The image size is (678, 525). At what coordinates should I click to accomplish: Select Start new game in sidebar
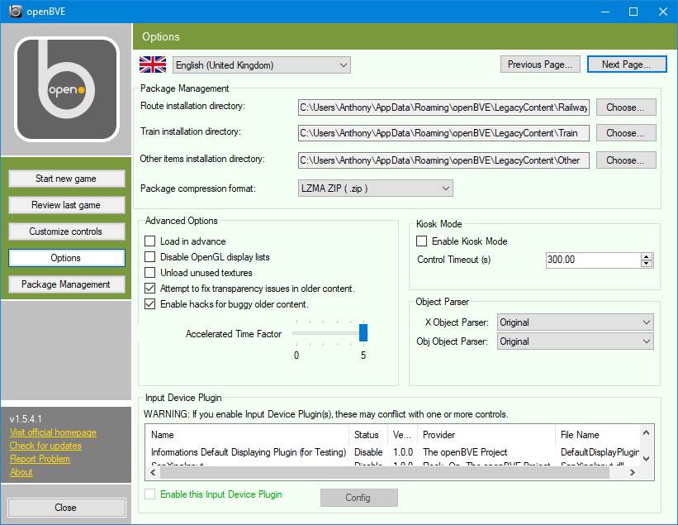pos(67,179)
